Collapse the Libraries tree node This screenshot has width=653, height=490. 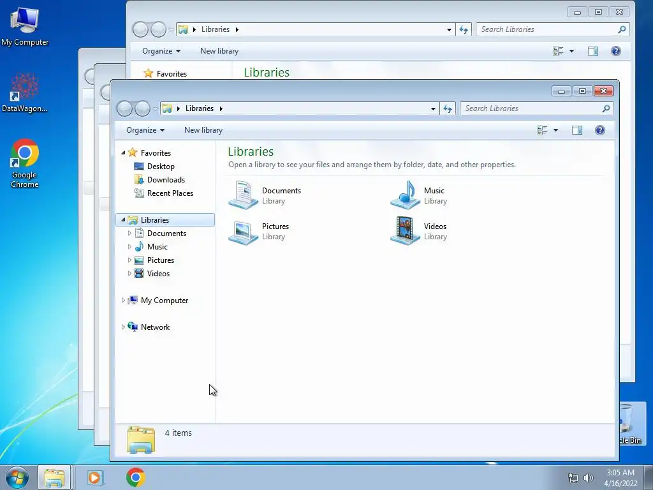pos(123,219)
